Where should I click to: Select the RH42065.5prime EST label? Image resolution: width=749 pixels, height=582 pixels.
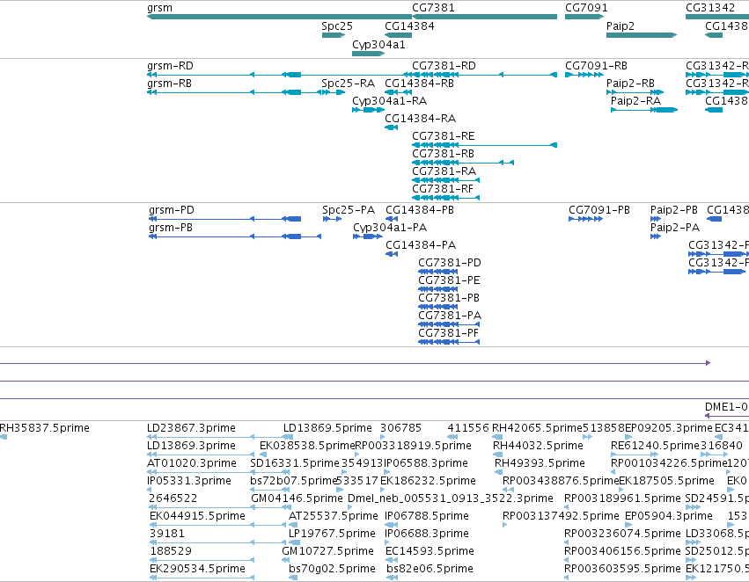point(538,428)
